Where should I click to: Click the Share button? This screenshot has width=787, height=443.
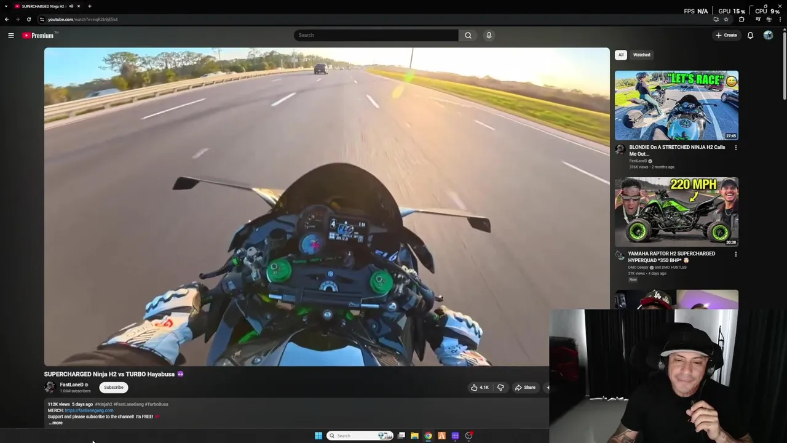526,387
